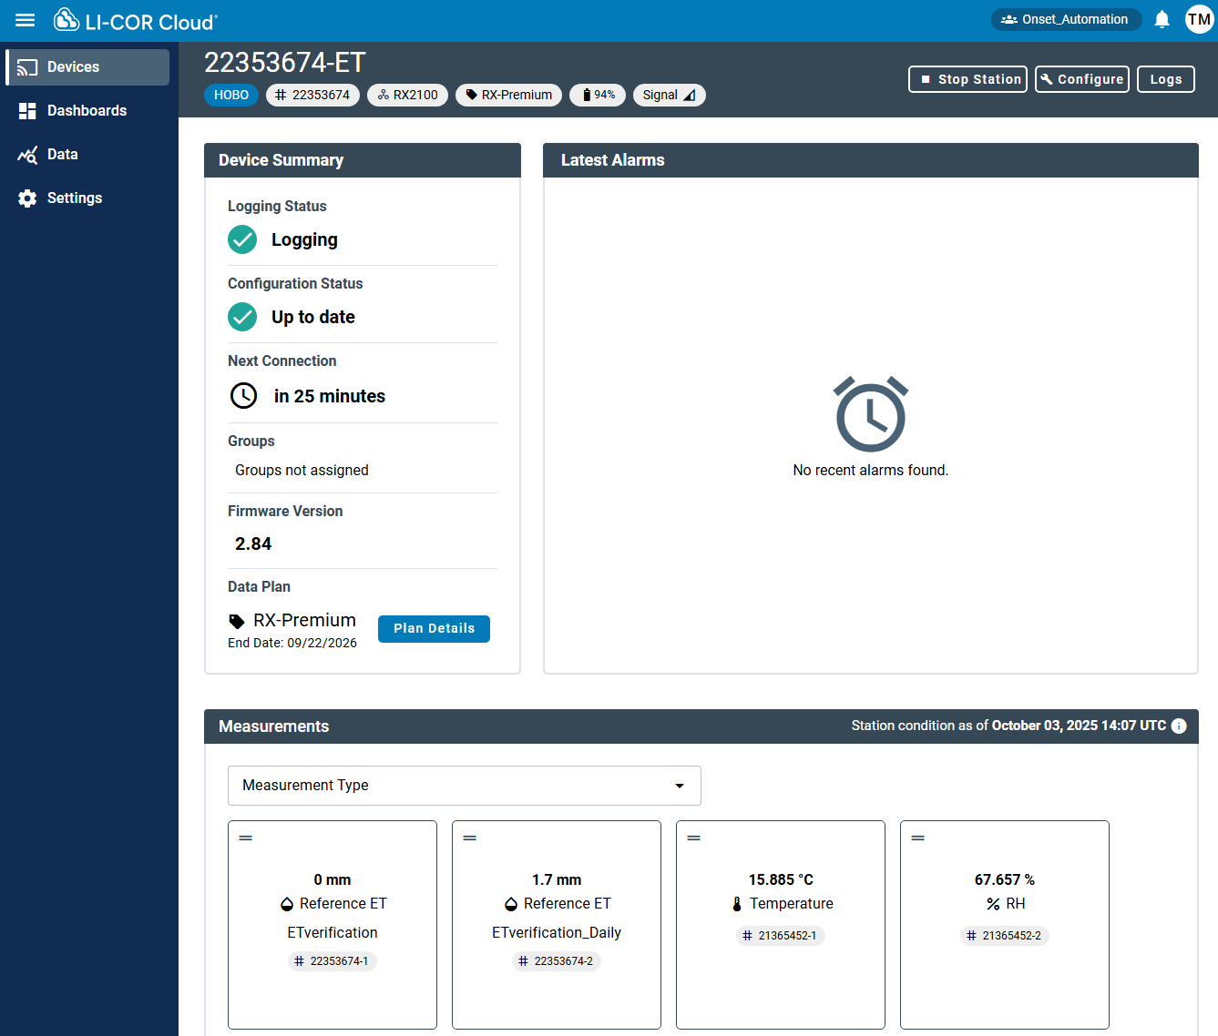
Task: Click the Stop Station button
Action: (967, 79)
